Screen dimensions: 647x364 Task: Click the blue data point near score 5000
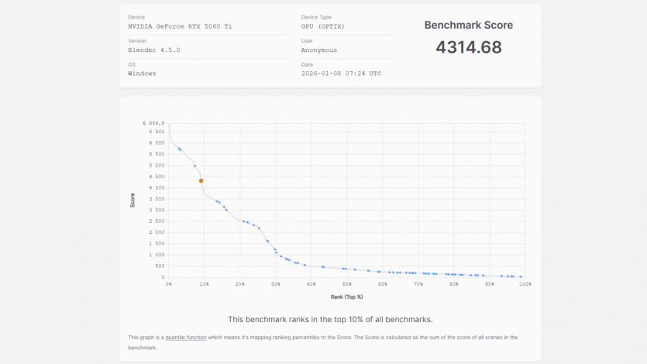(x=194, y=166)
